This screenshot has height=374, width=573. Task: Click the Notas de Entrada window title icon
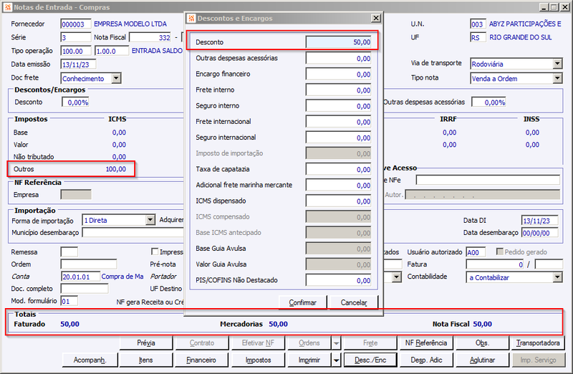[x=8, y=7]
